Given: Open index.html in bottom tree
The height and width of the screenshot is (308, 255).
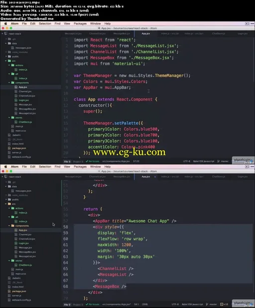Looking at the screenshot, I should coord(17,287).
